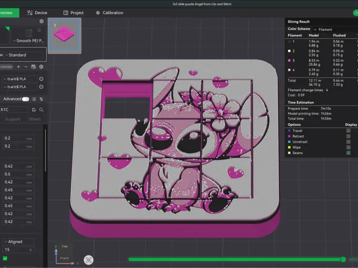Click the bed plate info icon
The height and width of the screenshot is (268, 358).
click(39, 30)
